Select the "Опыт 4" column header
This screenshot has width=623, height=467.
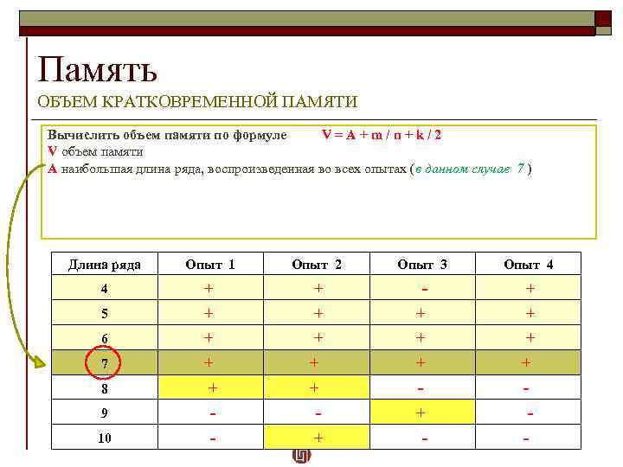[x=528, y=265]
